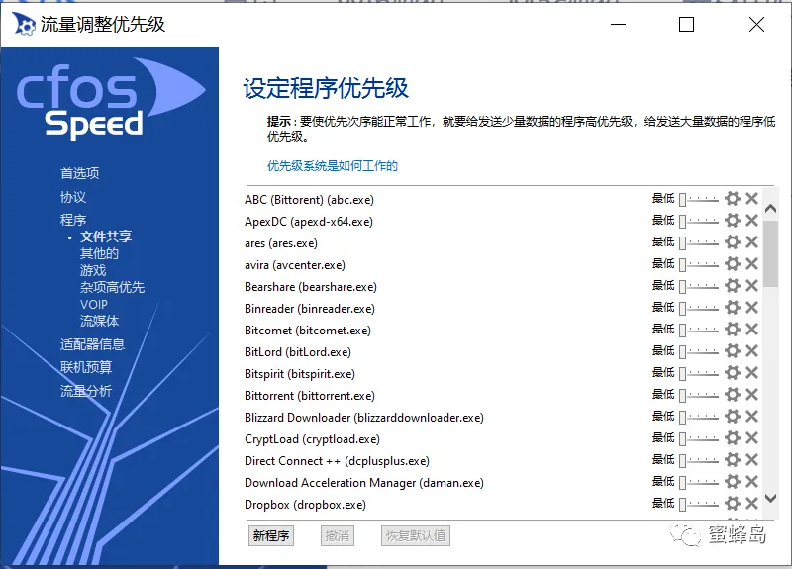Click the cFosSpeed title bar icon
792x569 pixels.
click(23, 24)
